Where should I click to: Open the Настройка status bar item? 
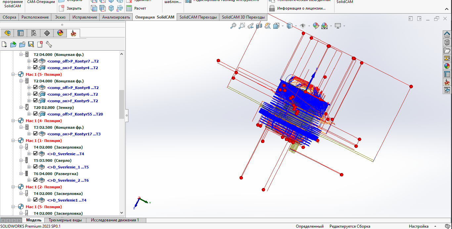pyautogui.click(x=419, y=226)
